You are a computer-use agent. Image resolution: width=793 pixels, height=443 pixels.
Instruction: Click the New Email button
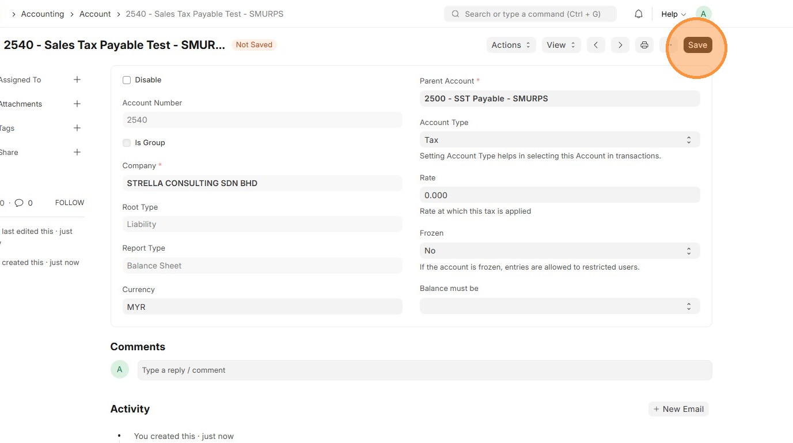point(678,409)
